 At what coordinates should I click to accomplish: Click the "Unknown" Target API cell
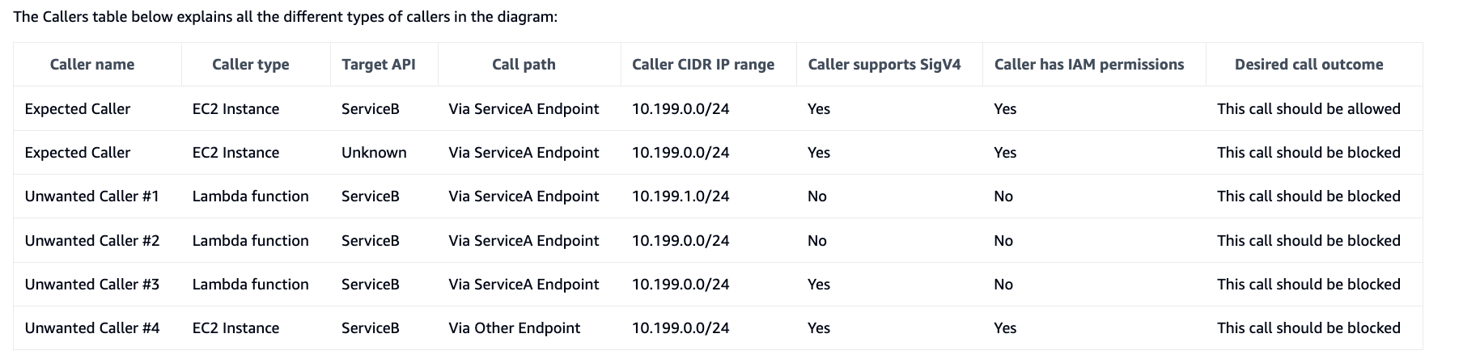(374, 153)
